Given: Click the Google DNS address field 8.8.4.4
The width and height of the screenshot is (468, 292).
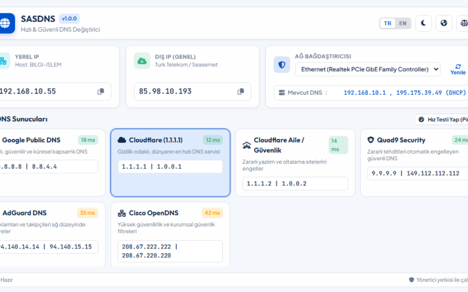Looking at the screenshot, I should point(47,167).
